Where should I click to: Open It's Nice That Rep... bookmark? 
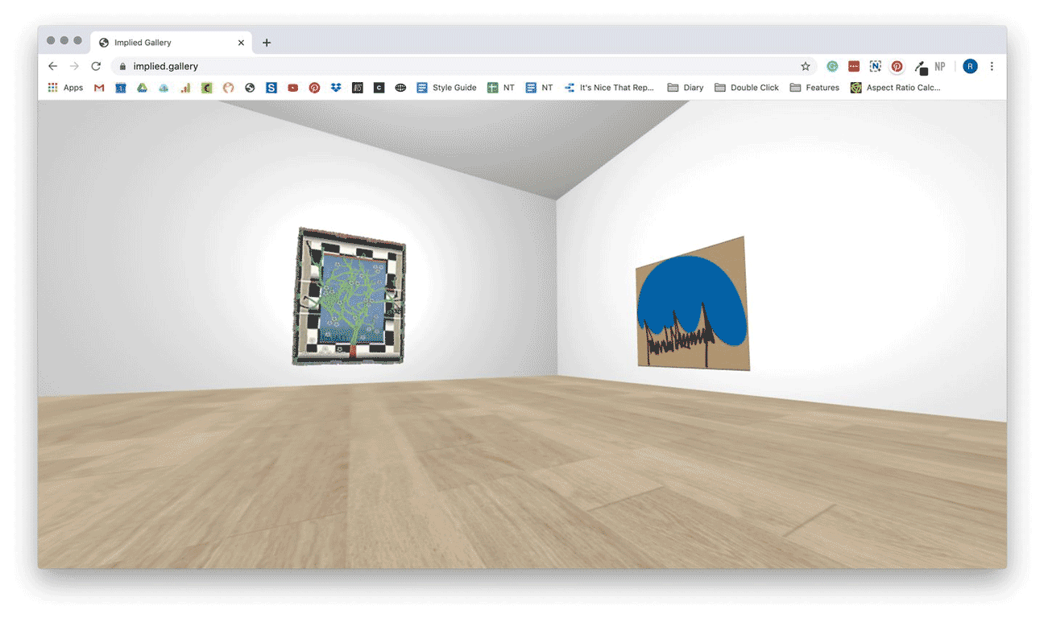click(x=610, y=88)
